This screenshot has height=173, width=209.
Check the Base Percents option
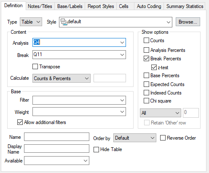(146, 76)
